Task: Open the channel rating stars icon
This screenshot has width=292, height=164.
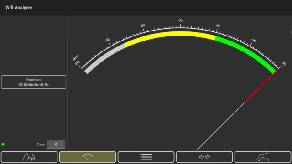Action: [204, 157]
